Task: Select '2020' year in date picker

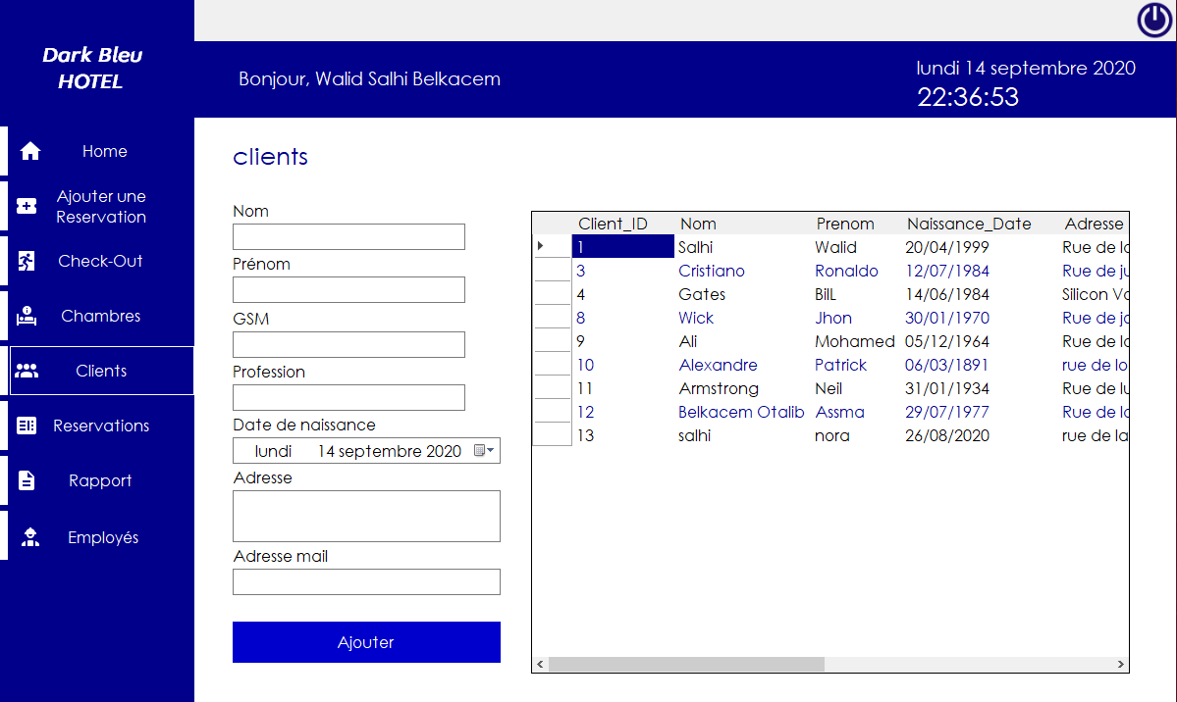Action: point(444,451)
